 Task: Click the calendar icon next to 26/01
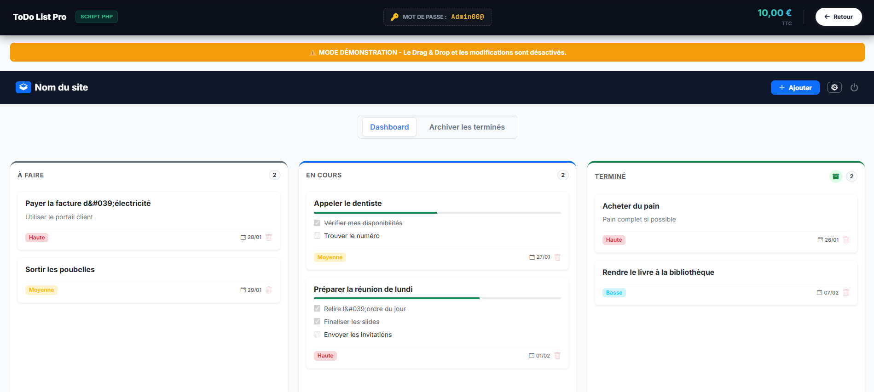(820, 240)
